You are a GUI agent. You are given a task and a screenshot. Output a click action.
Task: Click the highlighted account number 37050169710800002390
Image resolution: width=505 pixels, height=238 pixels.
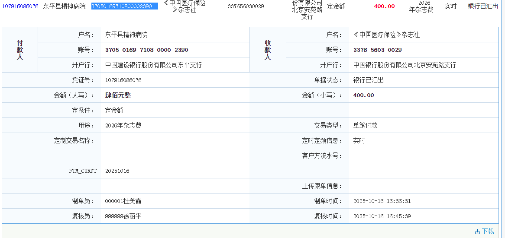click(x=124, y=6)
